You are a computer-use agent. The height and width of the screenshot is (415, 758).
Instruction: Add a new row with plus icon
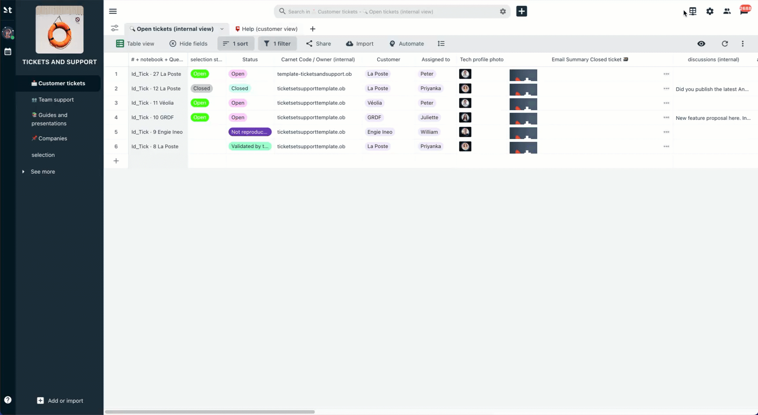pos(116,161)
